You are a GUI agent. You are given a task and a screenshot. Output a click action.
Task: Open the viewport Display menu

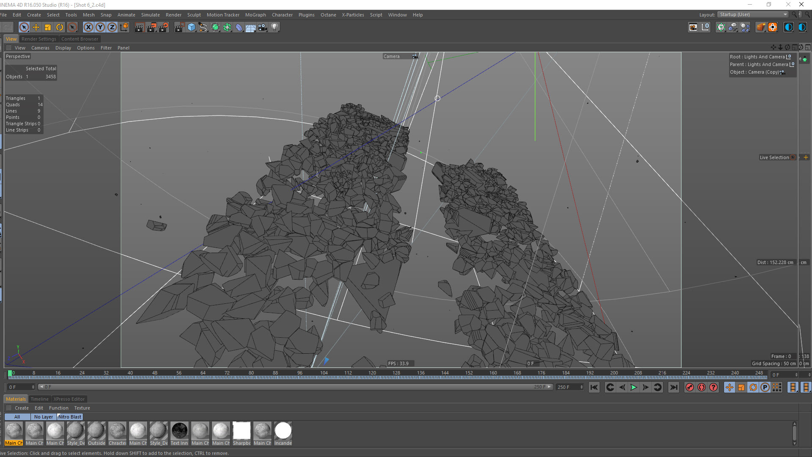pos(63,48)
